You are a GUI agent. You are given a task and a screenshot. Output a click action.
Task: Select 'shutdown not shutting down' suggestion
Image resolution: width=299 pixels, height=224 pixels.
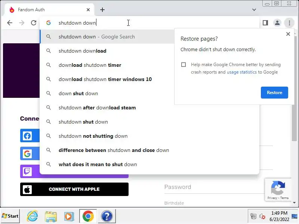150,136
